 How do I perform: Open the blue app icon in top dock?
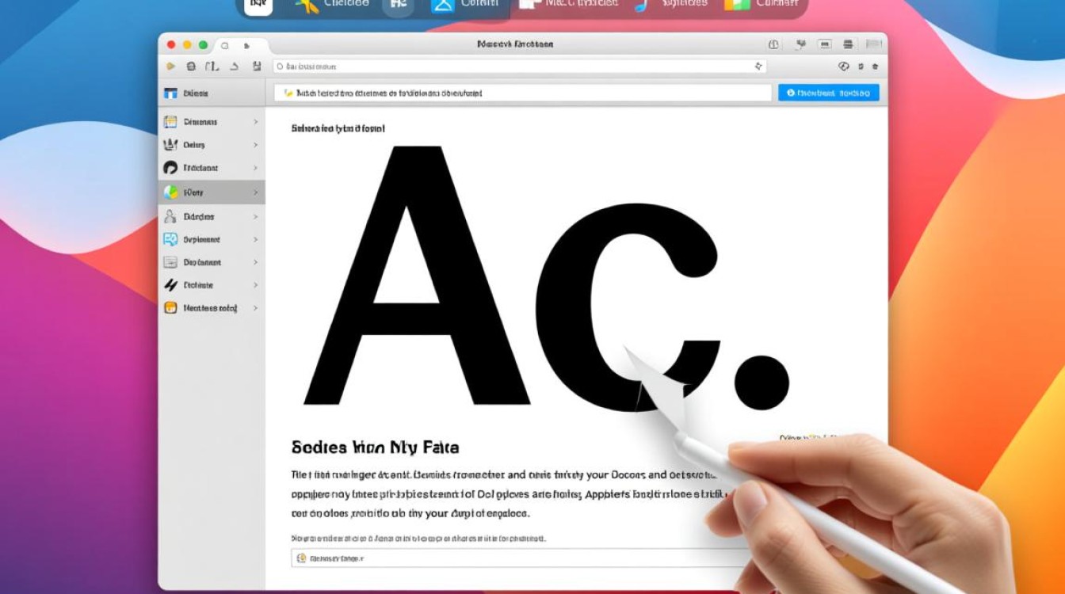[443, 5]
